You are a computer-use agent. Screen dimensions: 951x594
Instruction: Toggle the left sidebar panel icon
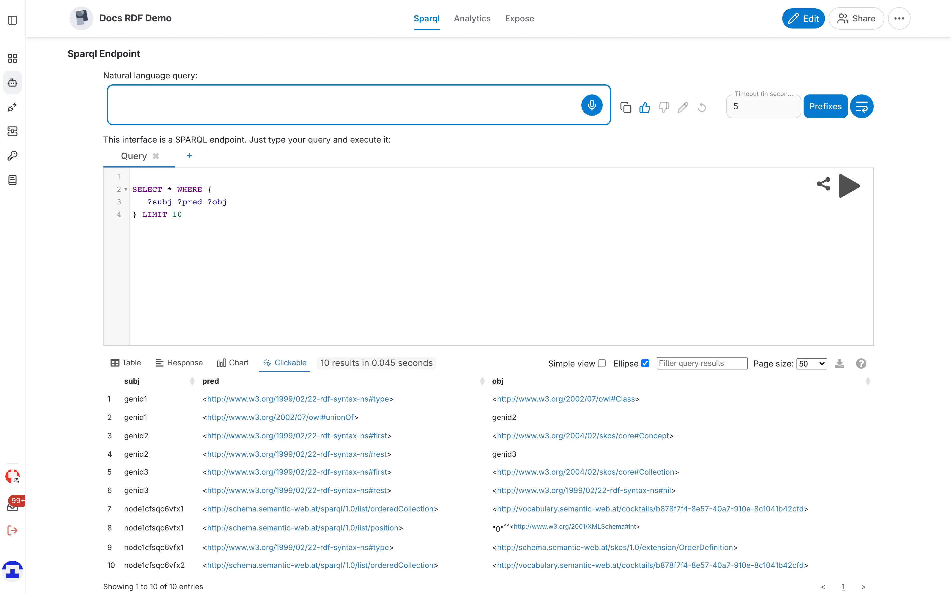[x=12, y=20]
